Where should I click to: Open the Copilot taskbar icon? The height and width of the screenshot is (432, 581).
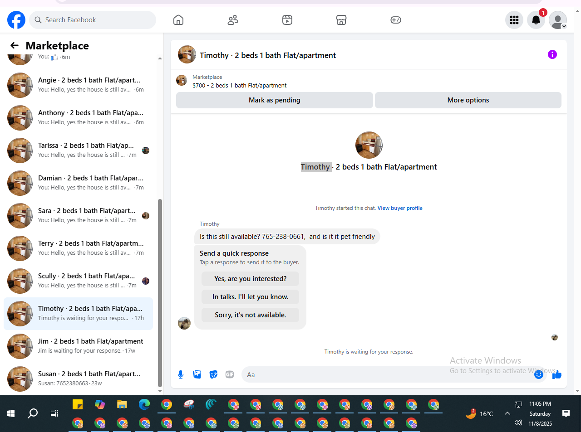(100, 404)
